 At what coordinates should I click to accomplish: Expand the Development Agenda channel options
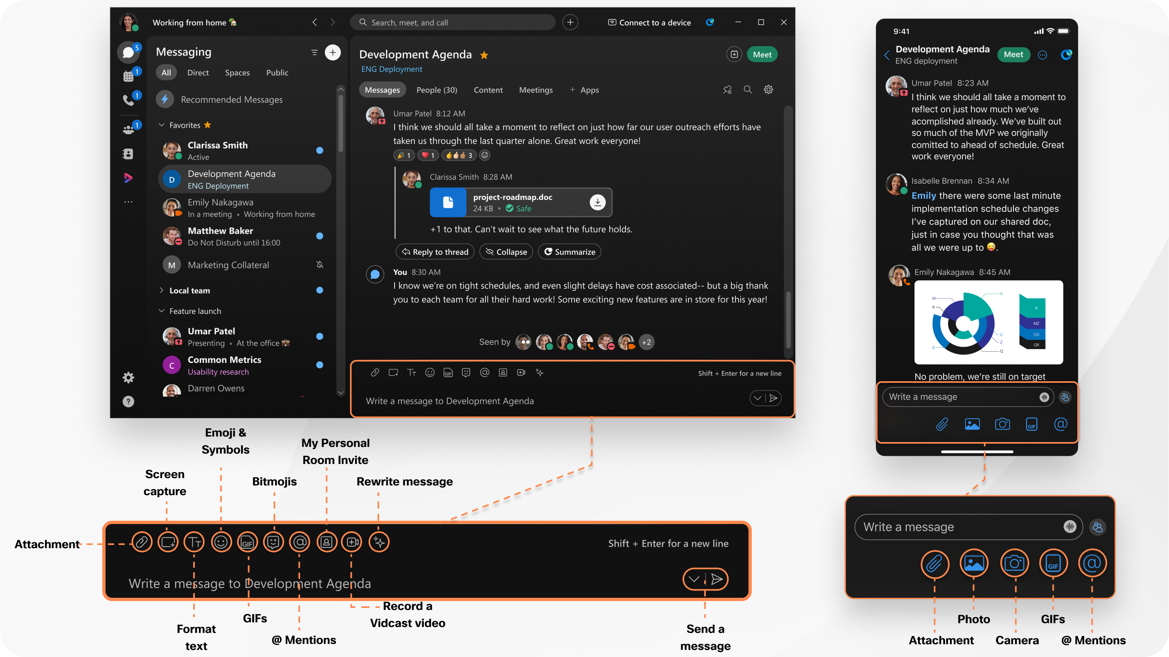click(768, 89)
